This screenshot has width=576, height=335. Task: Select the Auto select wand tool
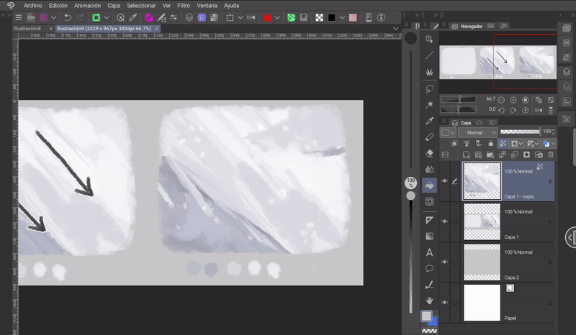[x=430, y=105]
